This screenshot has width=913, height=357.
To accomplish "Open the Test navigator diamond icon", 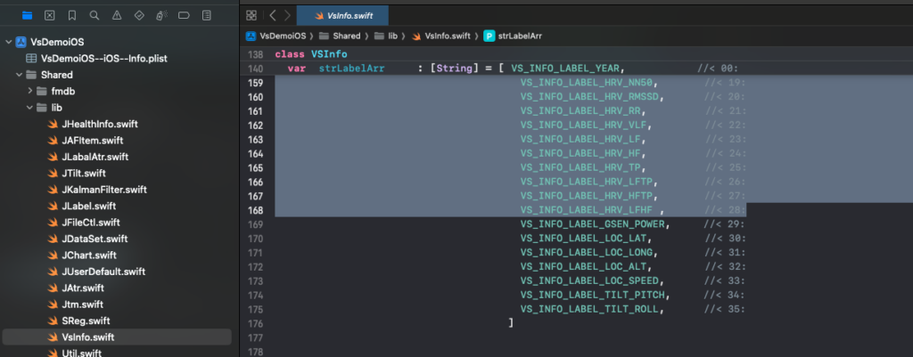I will (x=139, y=16).
